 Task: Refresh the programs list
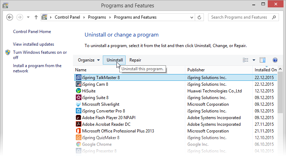click(199, 17)
